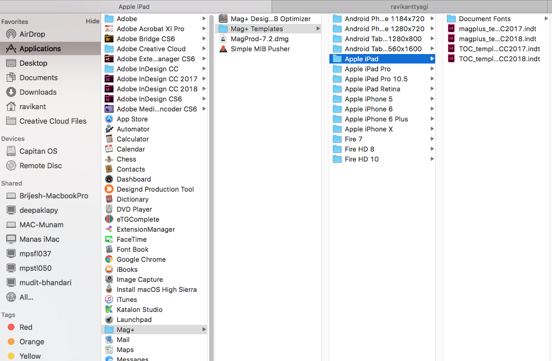Click the FaceTime app icon
This screenshot has height=361, width=552.
coord(109,240)
